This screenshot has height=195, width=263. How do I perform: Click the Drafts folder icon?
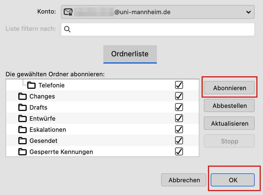click(x=23, y=107)
